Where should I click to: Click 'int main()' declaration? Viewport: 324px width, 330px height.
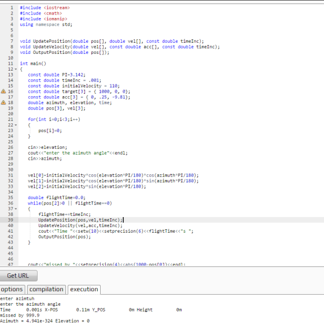click(33, 64)
